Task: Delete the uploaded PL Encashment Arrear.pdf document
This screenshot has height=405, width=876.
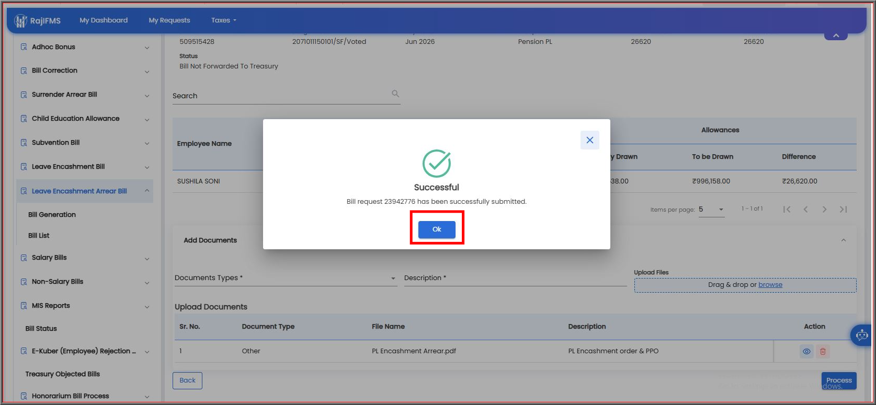Action: pos(823,351)
